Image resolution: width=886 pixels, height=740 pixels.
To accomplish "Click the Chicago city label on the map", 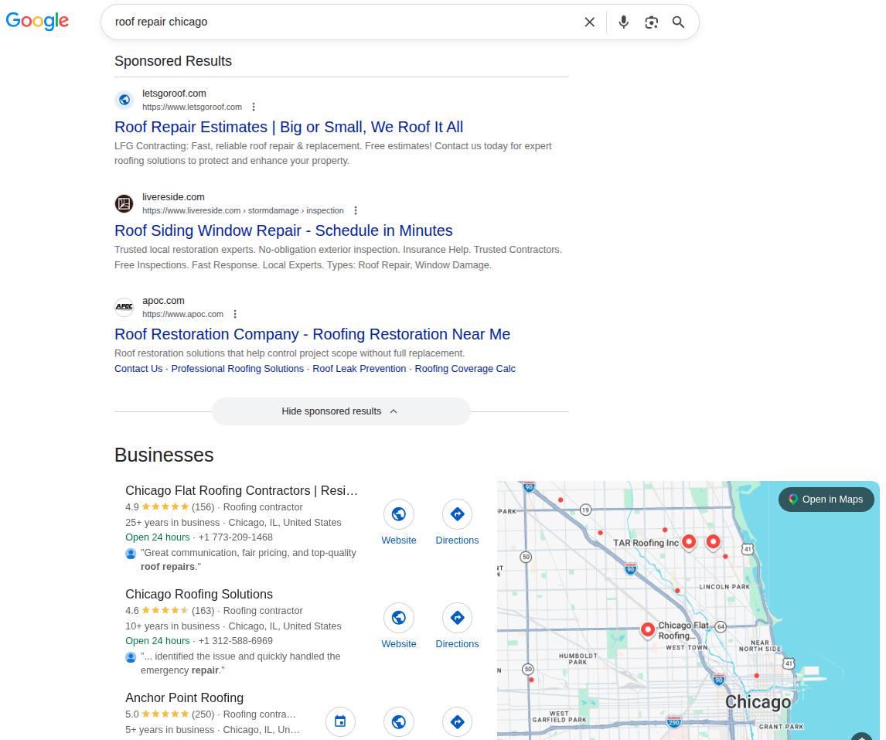I will coord(758,702).
